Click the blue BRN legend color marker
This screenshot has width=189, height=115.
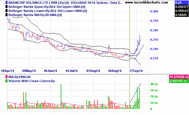click(x=6, y=3)
